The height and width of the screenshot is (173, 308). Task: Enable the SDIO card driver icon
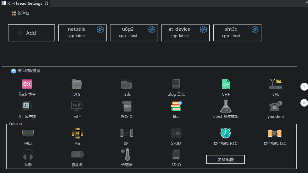tap(176, 155)
